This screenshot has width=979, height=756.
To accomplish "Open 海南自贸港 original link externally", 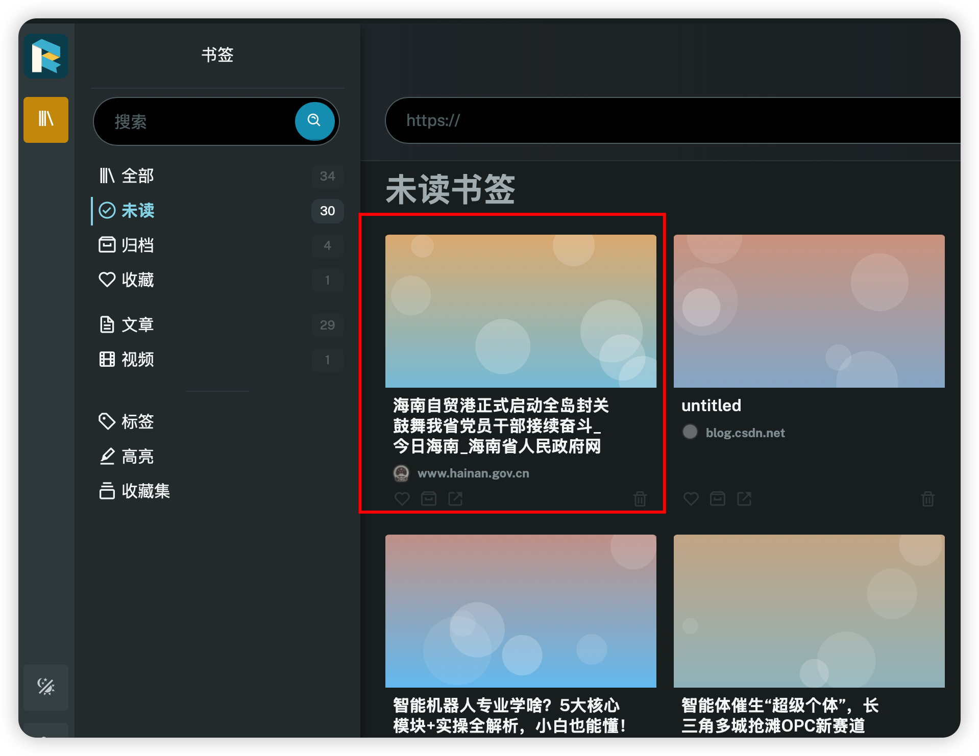I will pos(455,498).
